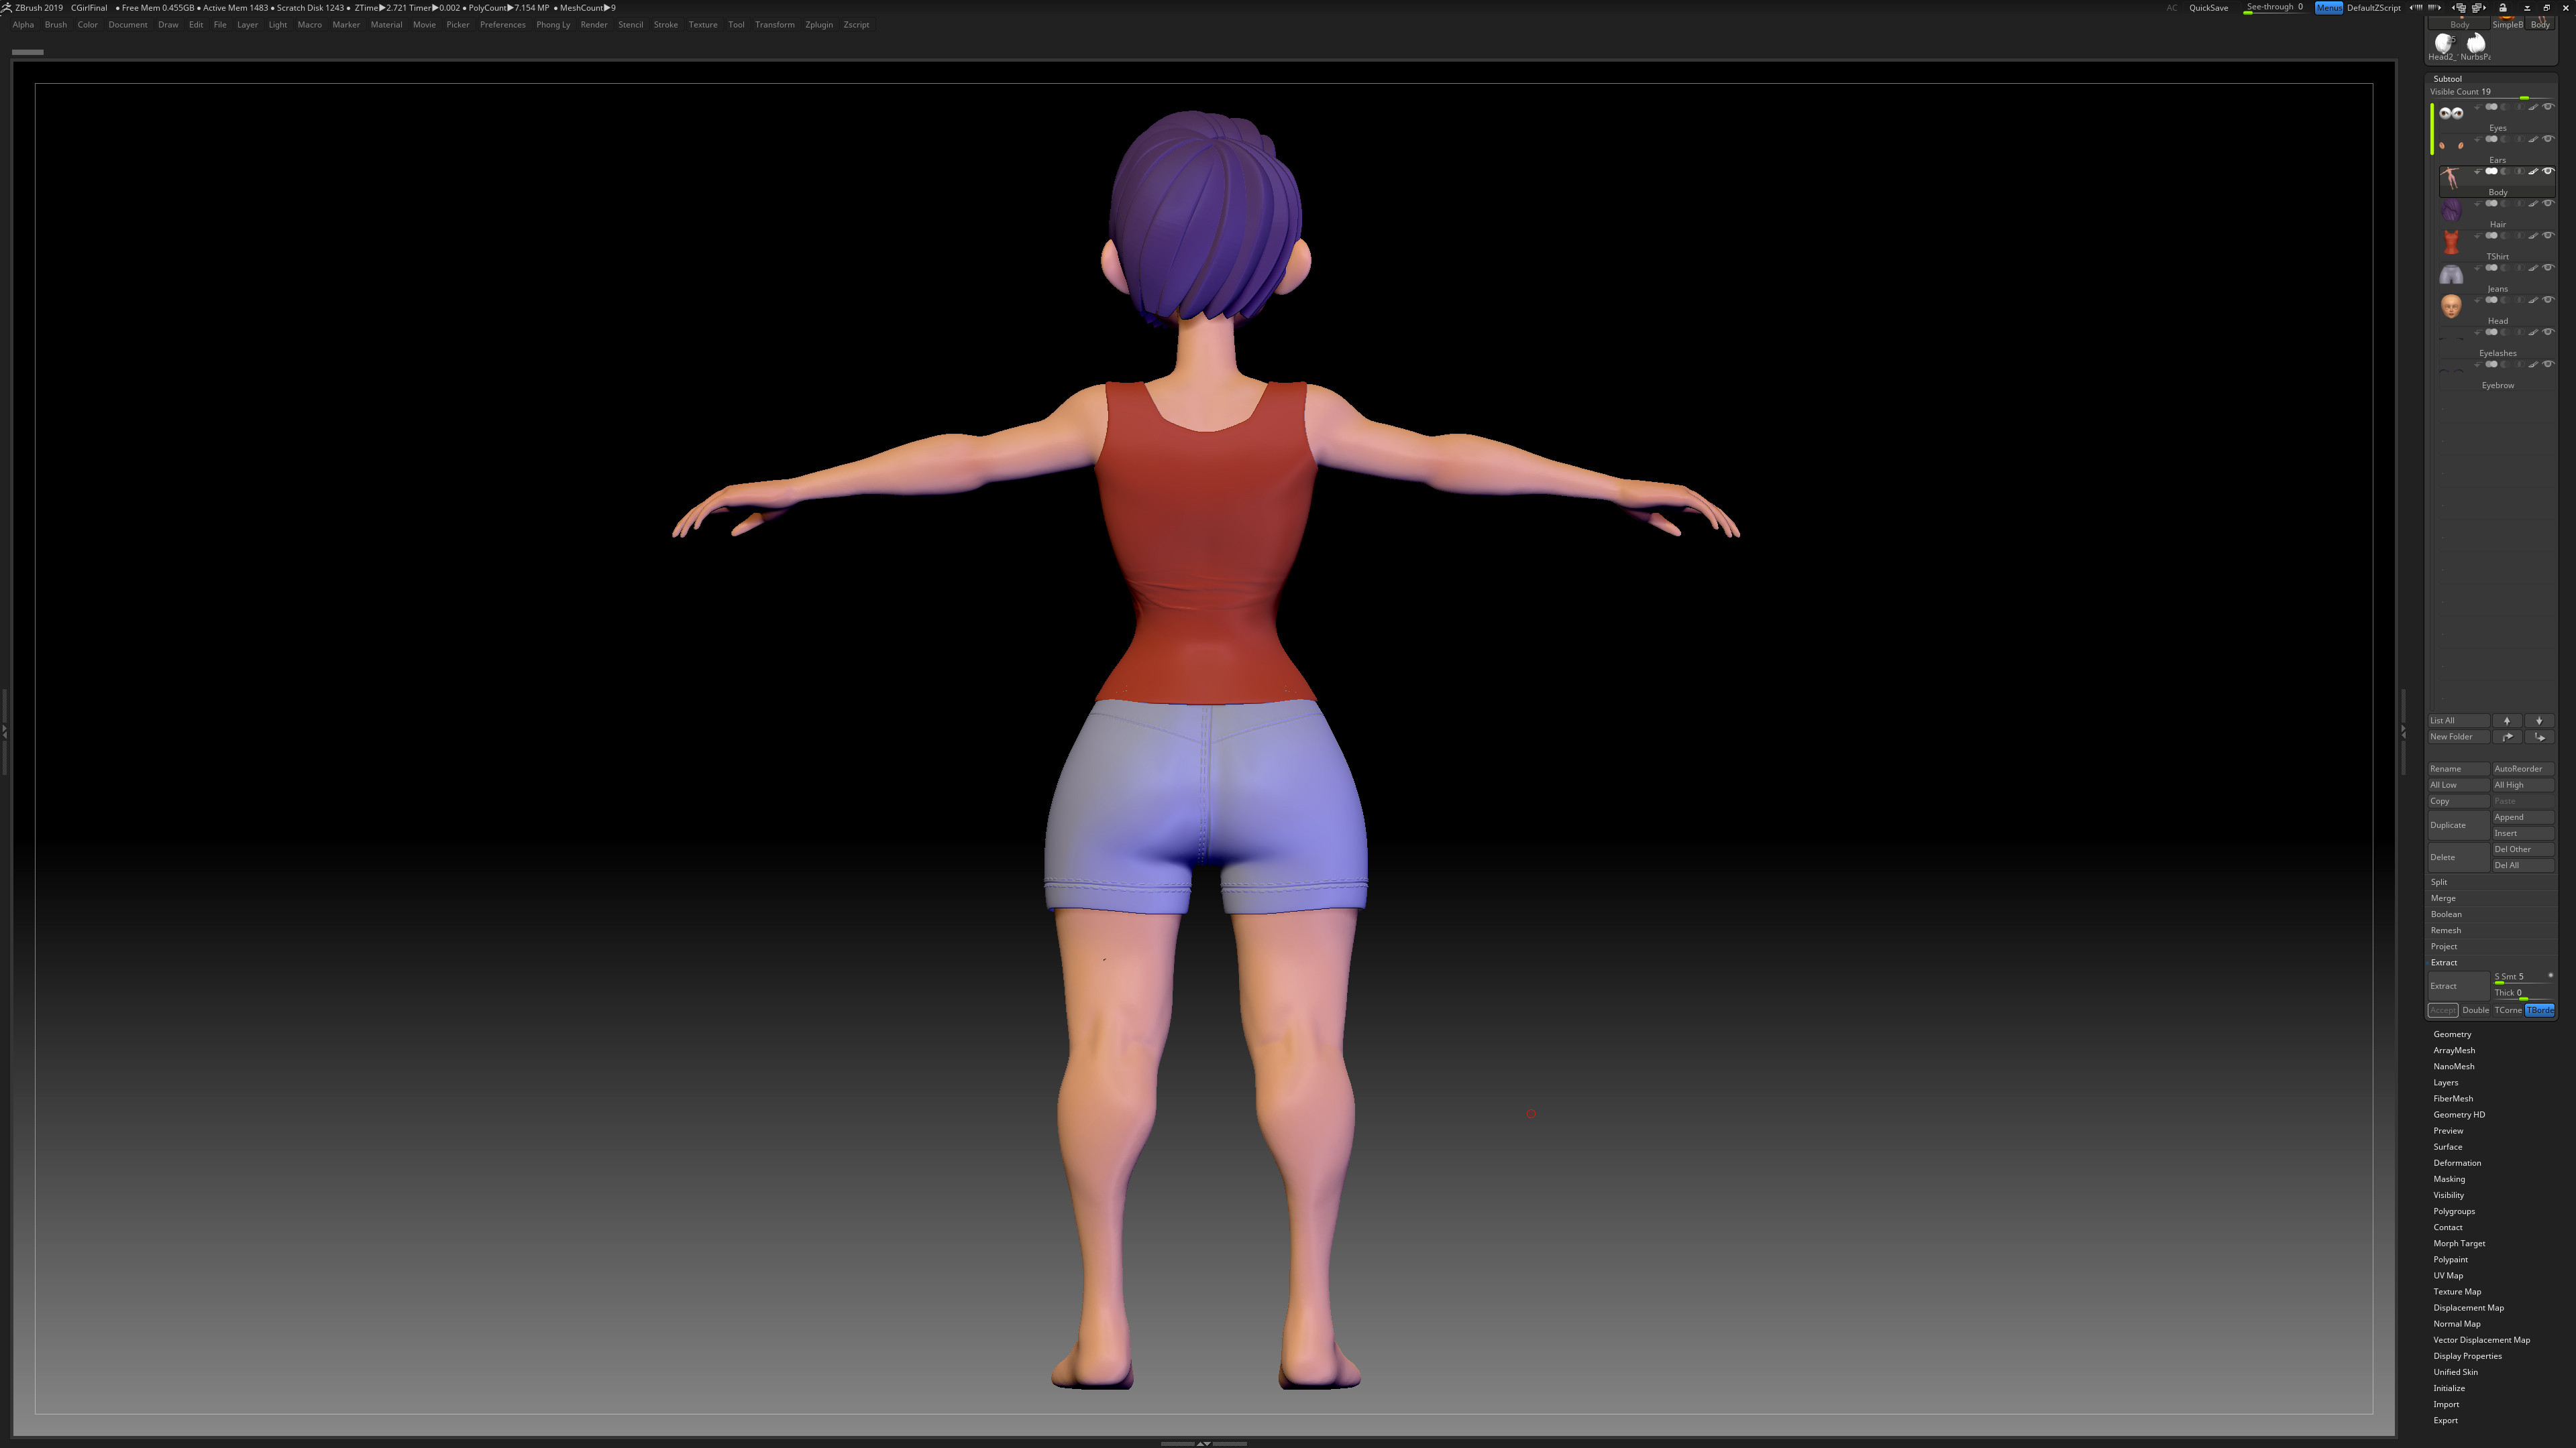Click the Append button
The image size is (2576, 1448).
coord(2523,817)
